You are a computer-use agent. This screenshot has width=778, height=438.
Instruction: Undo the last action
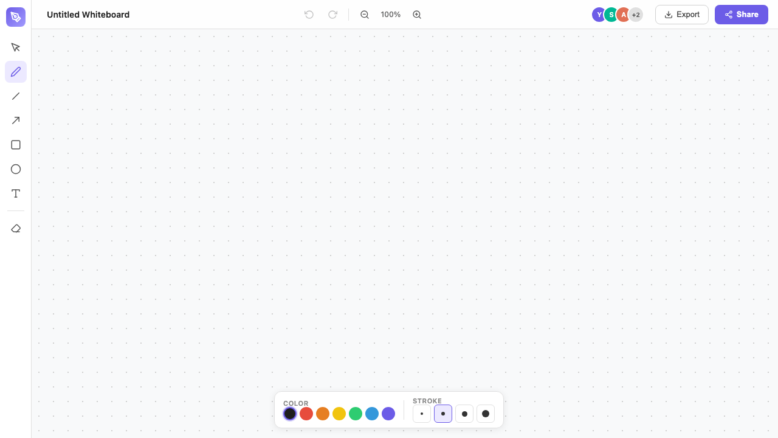click(x=309, y=15)
